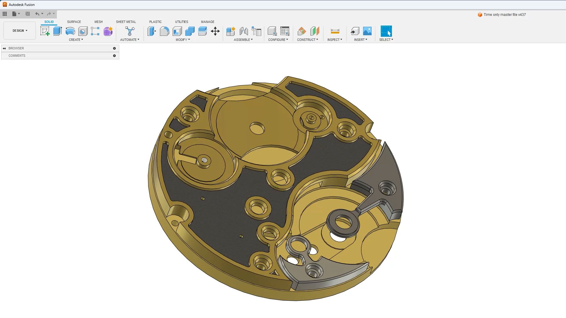
Task: Click the Automate branching icon
Action: tap(130, 31)
